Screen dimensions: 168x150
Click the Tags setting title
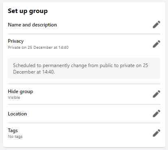tap(13, 130)
